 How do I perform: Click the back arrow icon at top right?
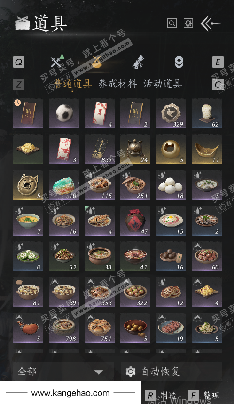(211, 24)
